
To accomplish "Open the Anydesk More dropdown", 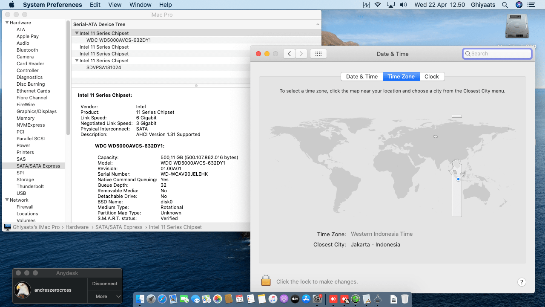I will pyautogui.click(x=105, y=296).
